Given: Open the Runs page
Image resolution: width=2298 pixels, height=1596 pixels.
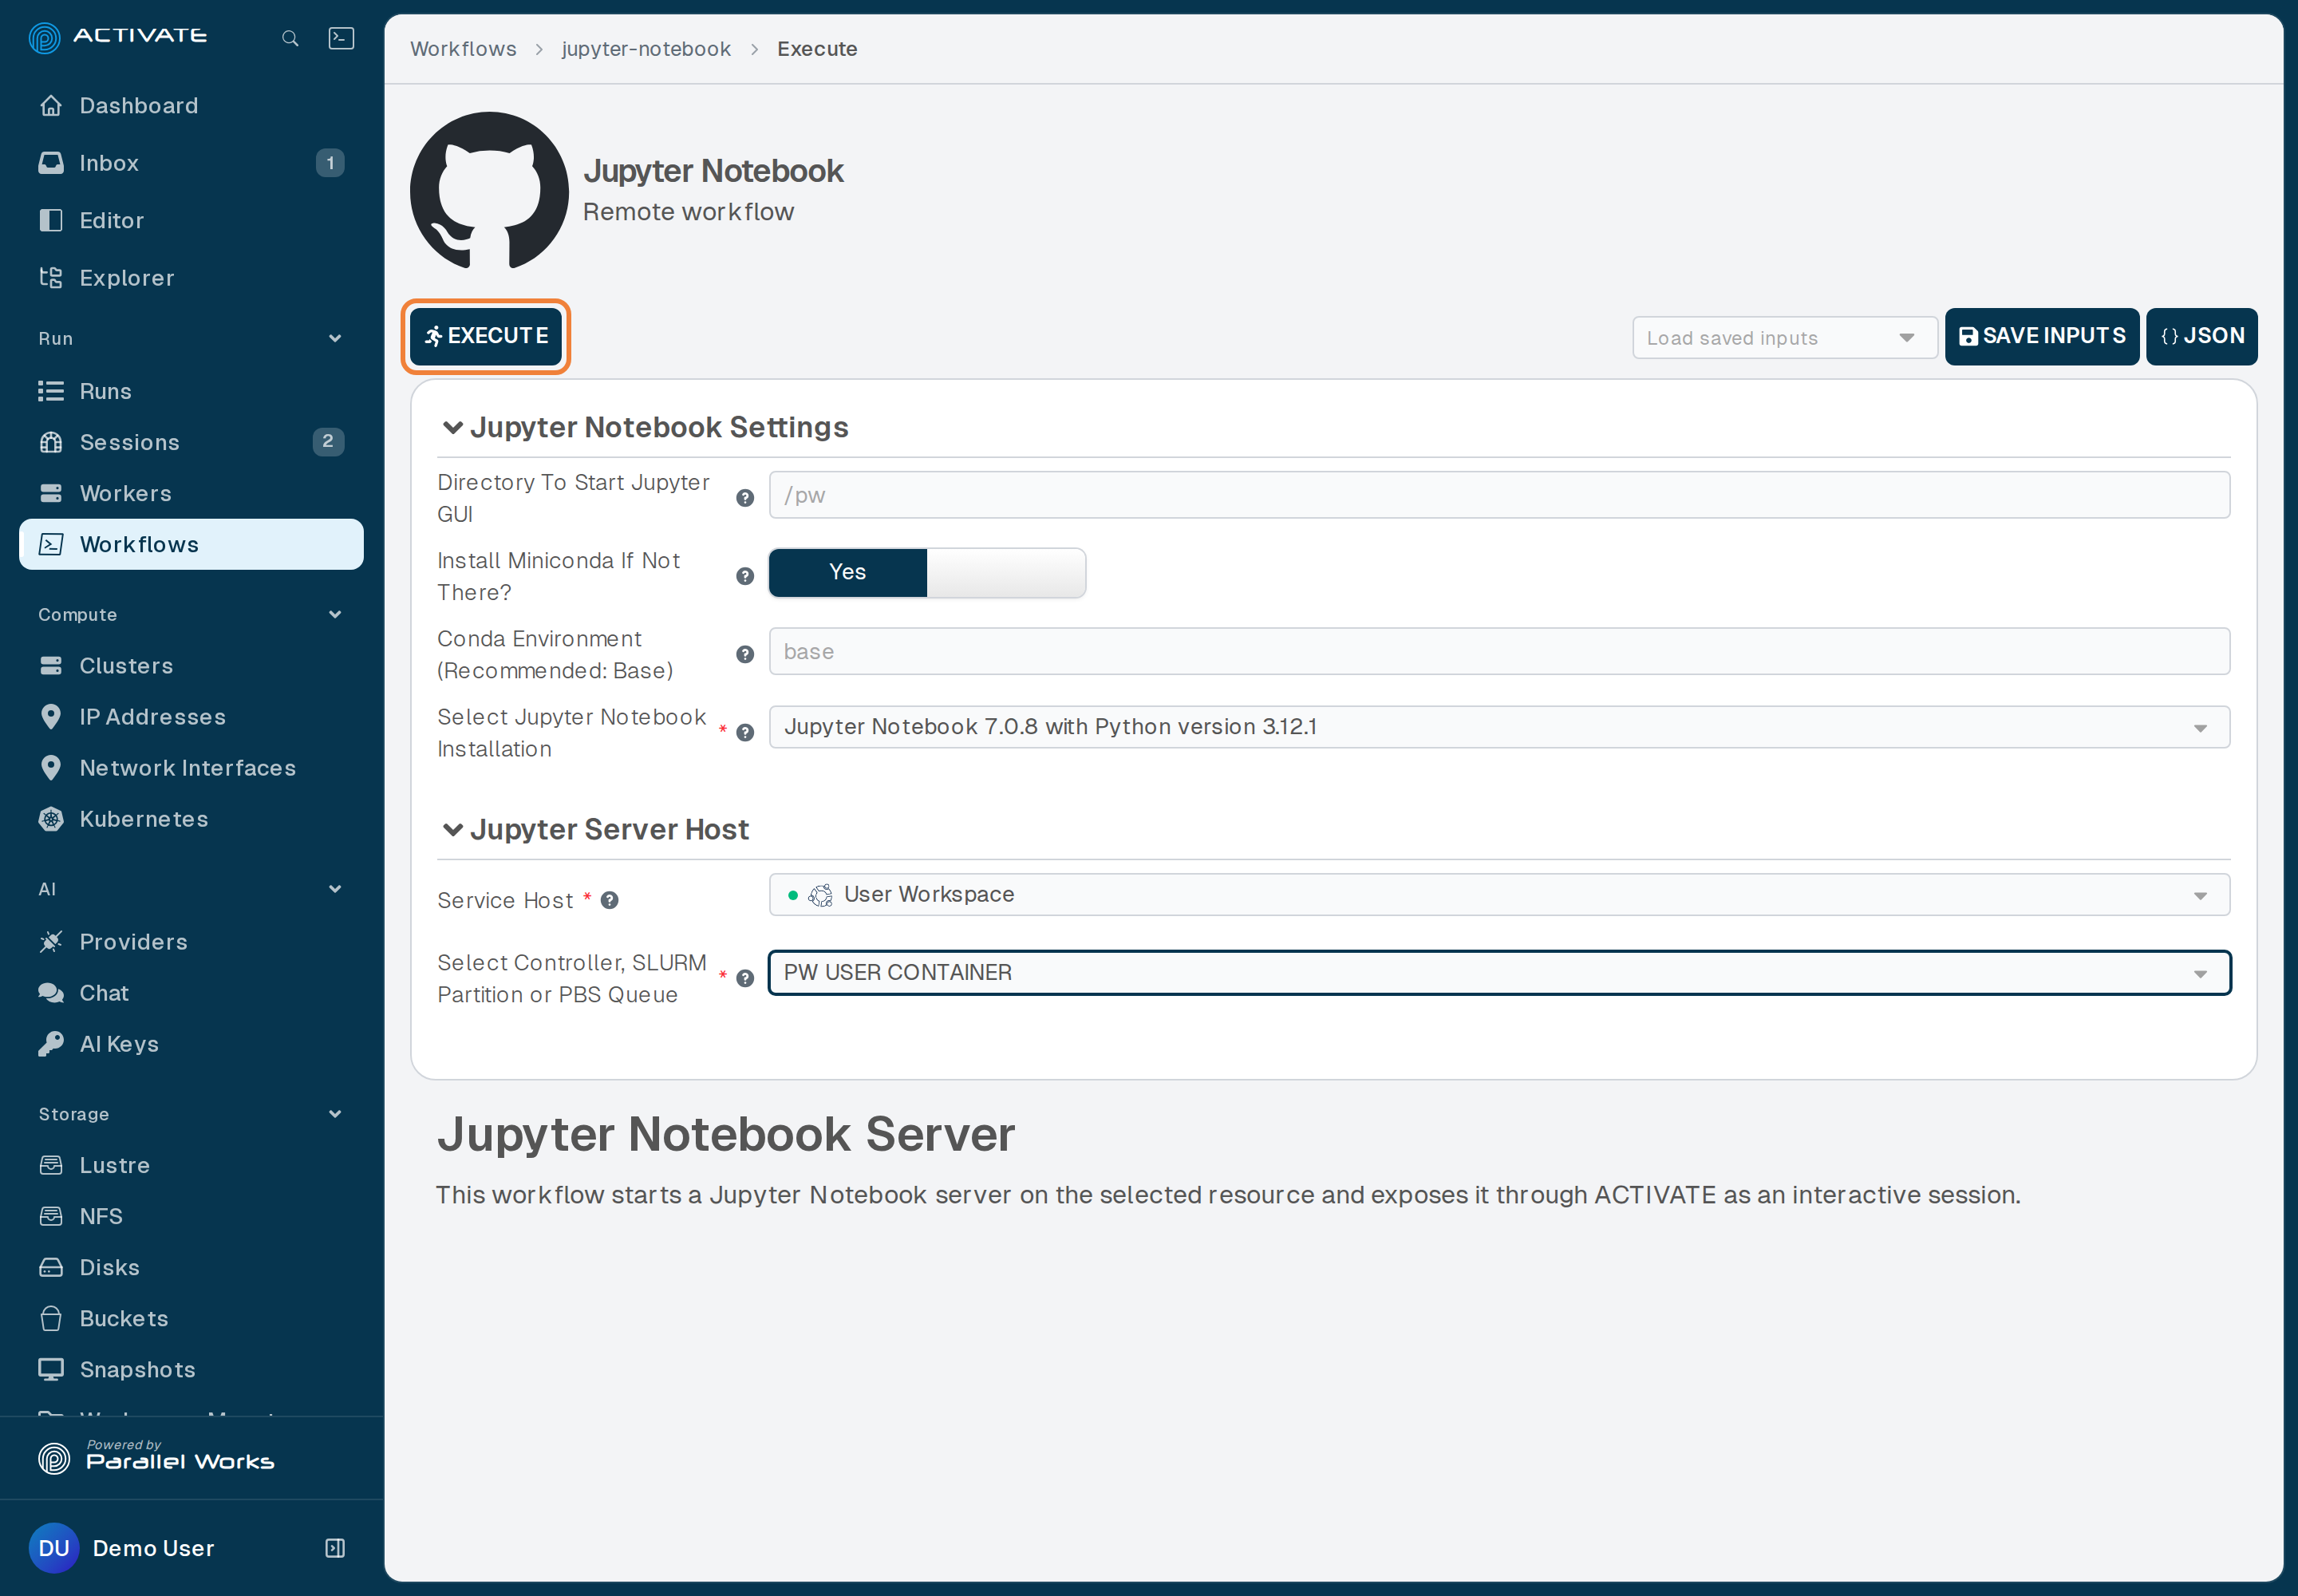Looking at the screenshot, I should (x=191, y=391).
